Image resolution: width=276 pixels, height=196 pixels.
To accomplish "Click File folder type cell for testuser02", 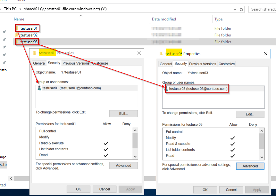I will pos(223,35).
